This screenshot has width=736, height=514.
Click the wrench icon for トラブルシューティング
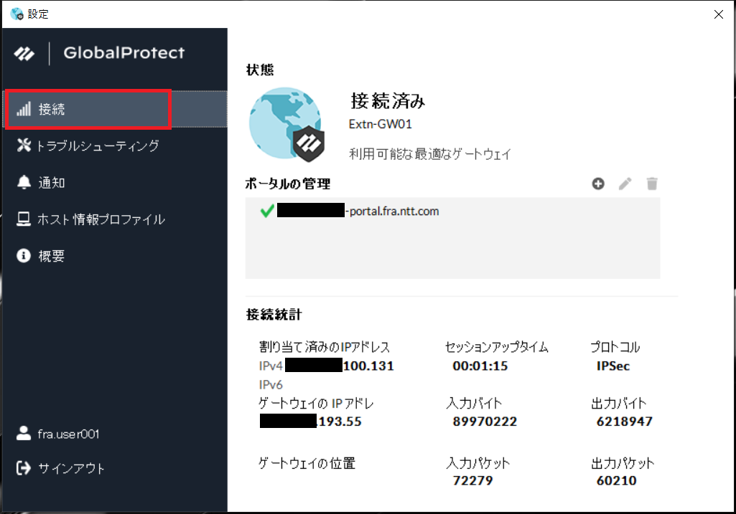pyautogui.click(x=24, y=146)
